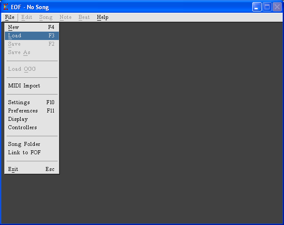284x225 pixels.
Task: Minimize the EOF window
Action: coord(257,7)
